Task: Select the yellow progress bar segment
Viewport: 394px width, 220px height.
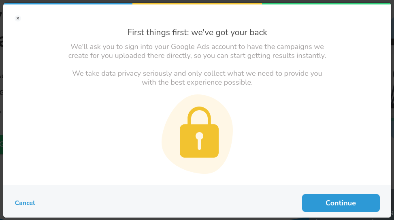Action: click(x=197, y=4)
